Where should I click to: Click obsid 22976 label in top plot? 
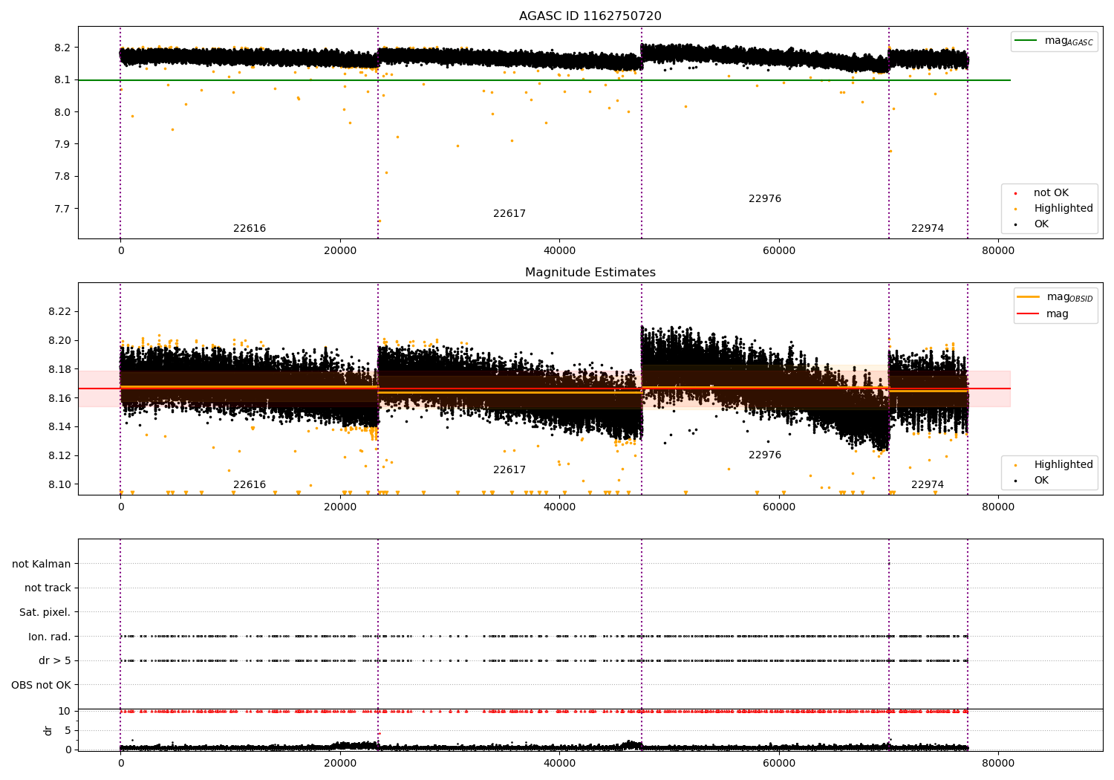(765, 199)
